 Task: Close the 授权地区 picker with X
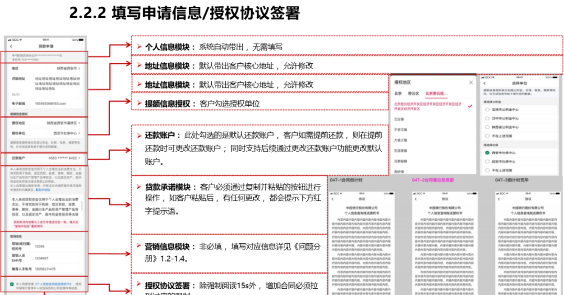point(471,83)
